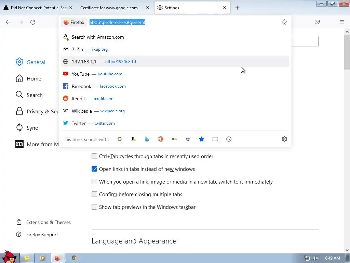Search this time with eBay
350x263 pixels.
click(x=174, y=139)
